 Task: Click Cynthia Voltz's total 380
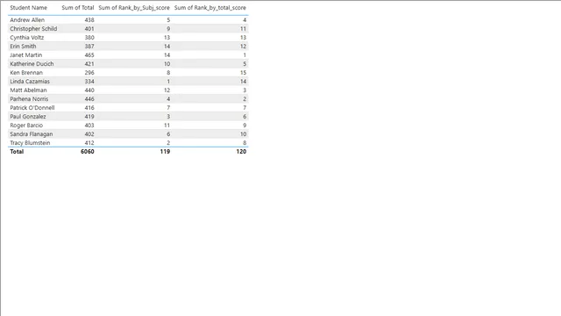click(x=89, y=38)
